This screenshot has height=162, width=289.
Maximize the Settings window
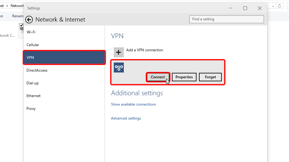245,8
